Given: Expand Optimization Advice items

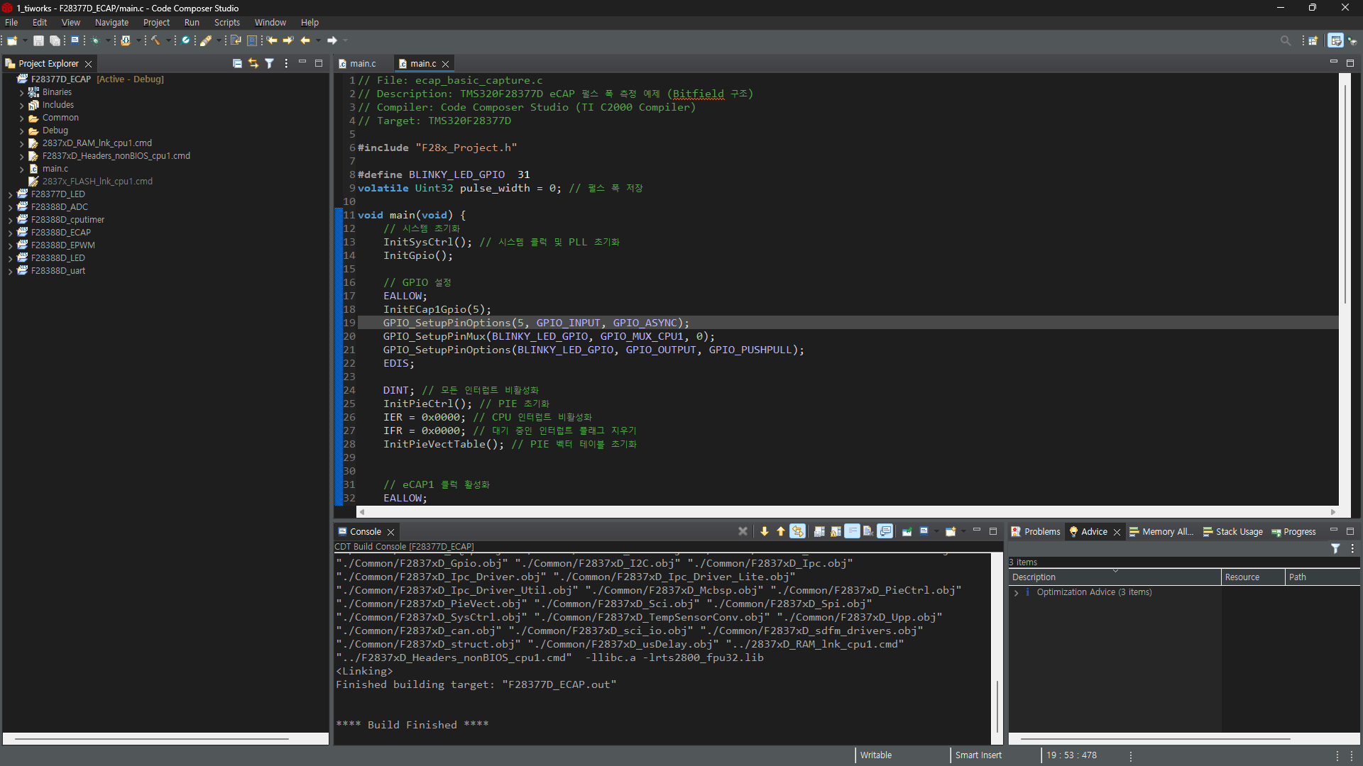Looking at the screenshot, I should click(1017, 592).
